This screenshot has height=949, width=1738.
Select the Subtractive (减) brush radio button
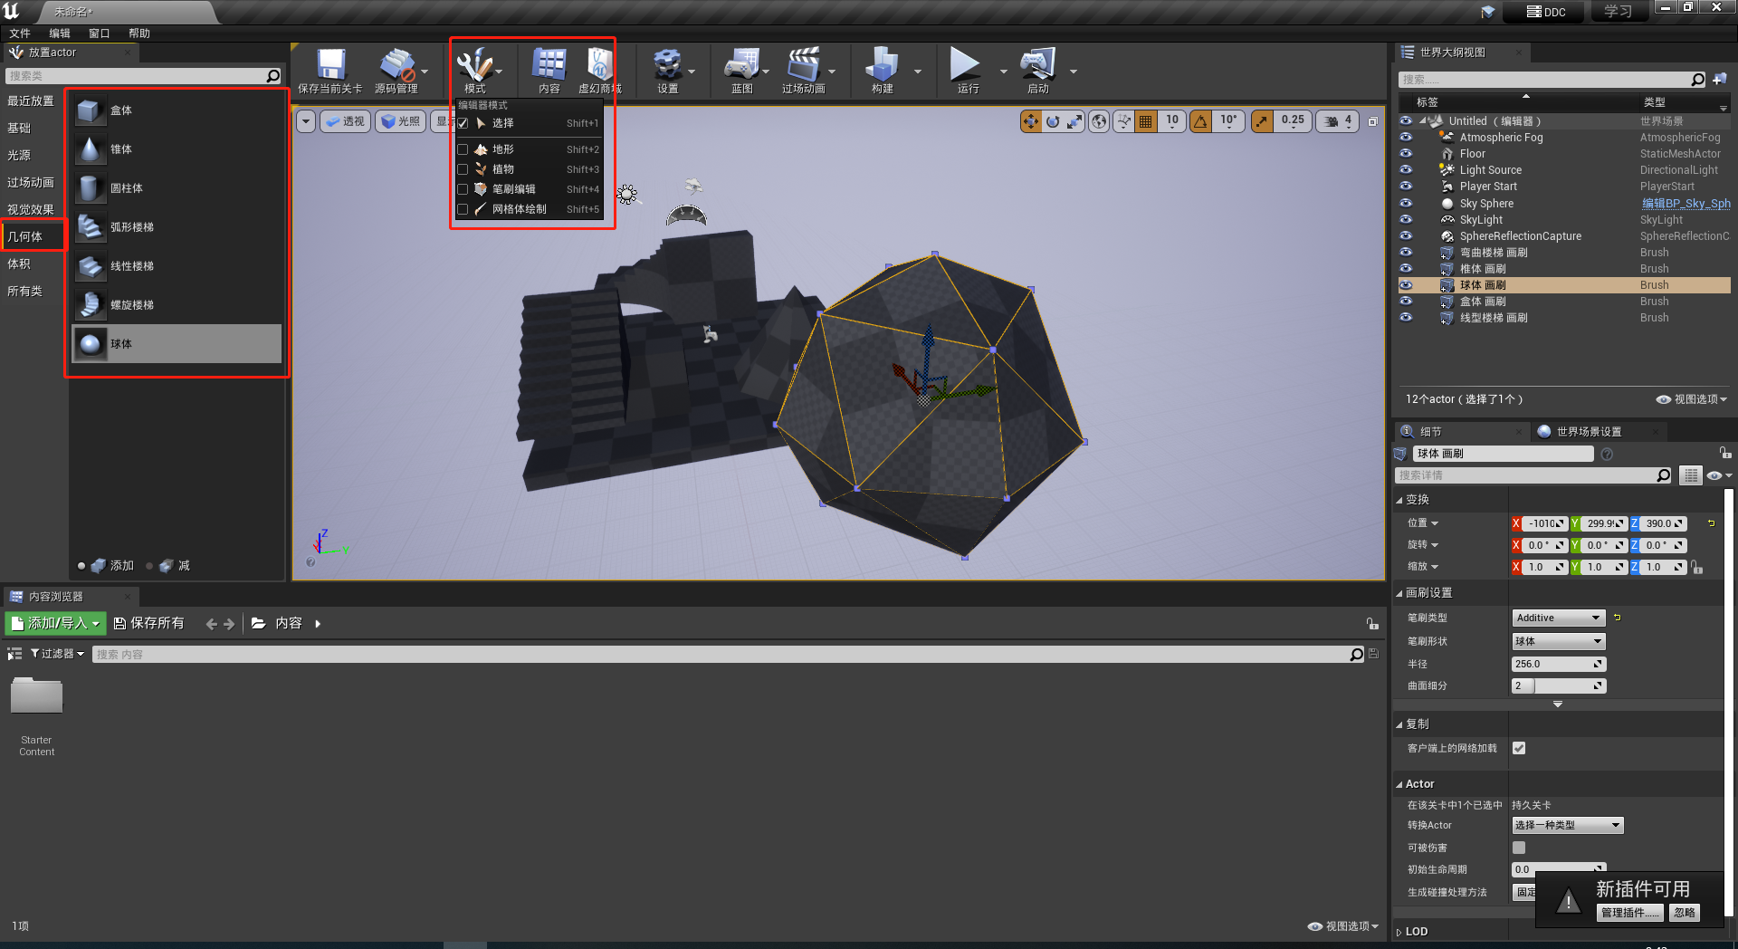tap(149, 566)
